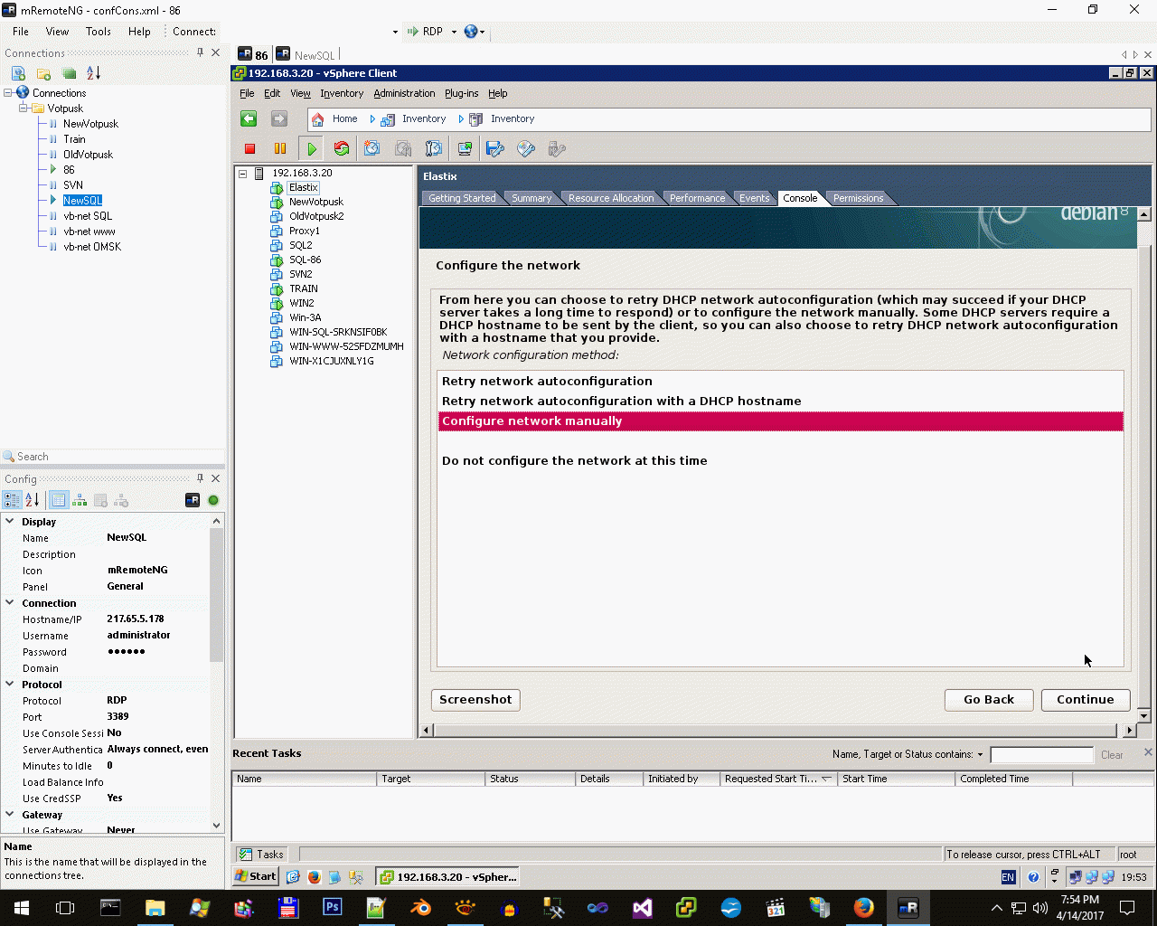Open Firefox from the Windows taskbar
This screenshot has height=926, width=1157.
pos(864,907)
